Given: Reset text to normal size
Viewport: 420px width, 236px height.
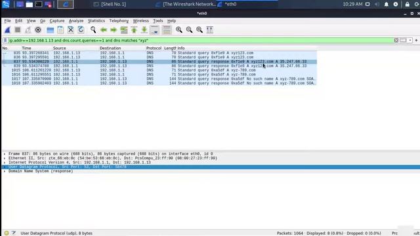Looking at the screenshot, I should 199,30.
